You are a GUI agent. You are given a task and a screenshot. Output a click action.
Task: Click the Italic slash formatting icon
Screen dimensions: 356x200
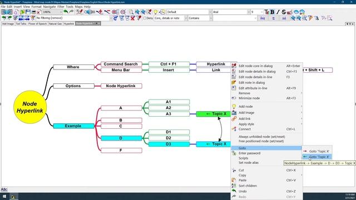pyautogui.click(x=278, y=12)
